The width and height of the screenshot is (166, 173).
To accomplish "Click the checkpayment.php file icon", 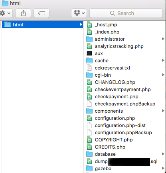I will click(89, 97).
